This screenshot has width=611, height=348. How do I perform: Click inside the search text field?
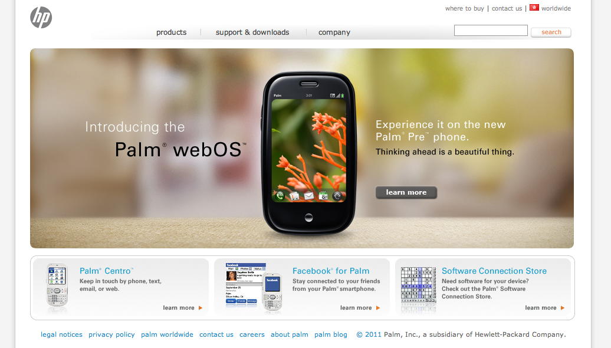point(491,31)
